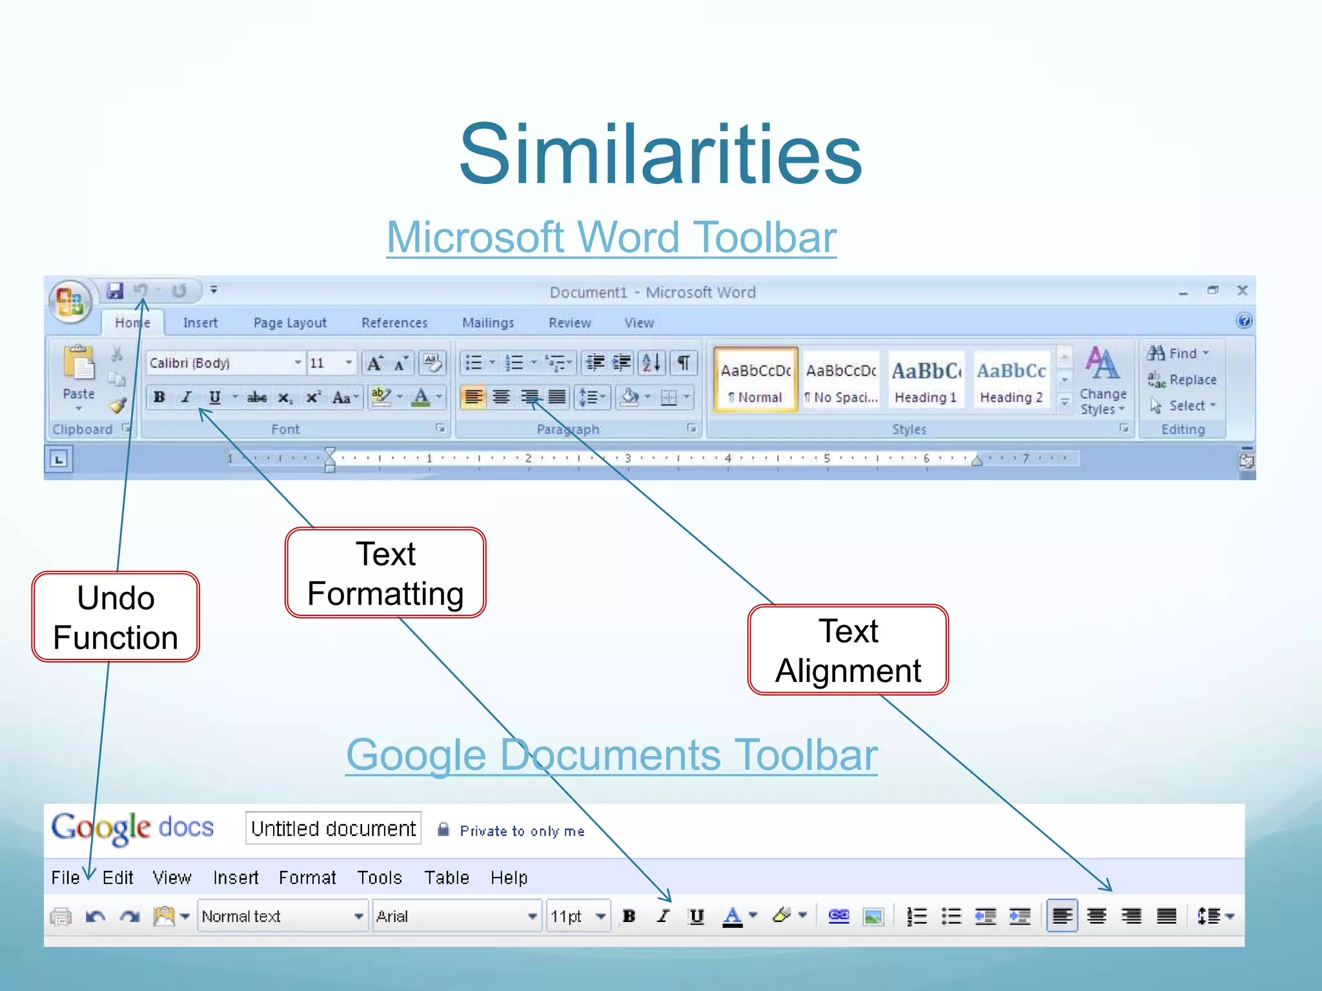Click the Undo arrow in Google Docs toolbar
This screenshot has width=1322, height=991.
point(96,916)
